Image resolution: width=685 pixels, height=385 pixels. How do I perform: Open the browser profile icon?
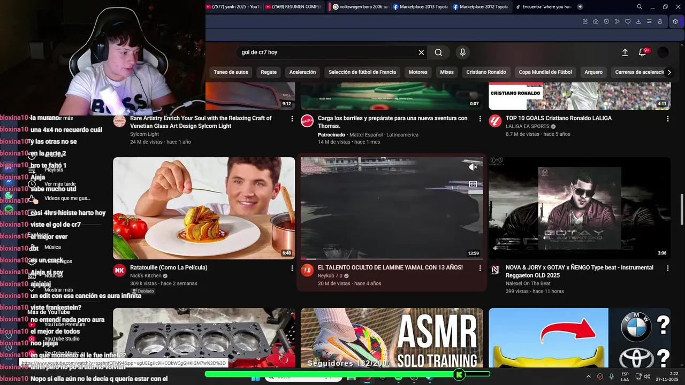pos(660,21)
